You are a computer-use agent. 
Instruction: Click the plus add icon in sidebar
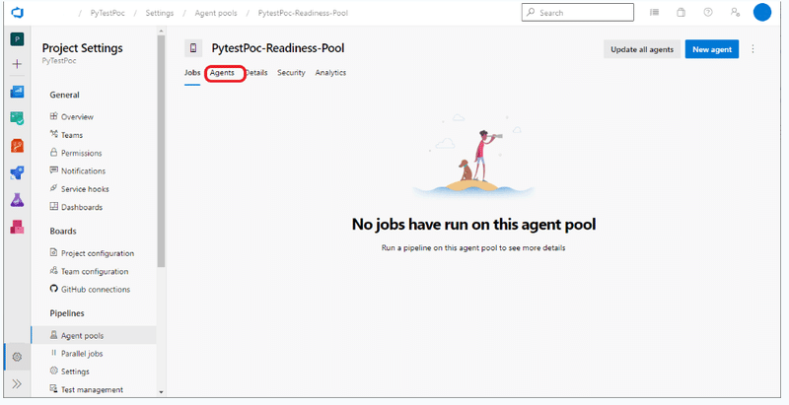pos(17,64)
